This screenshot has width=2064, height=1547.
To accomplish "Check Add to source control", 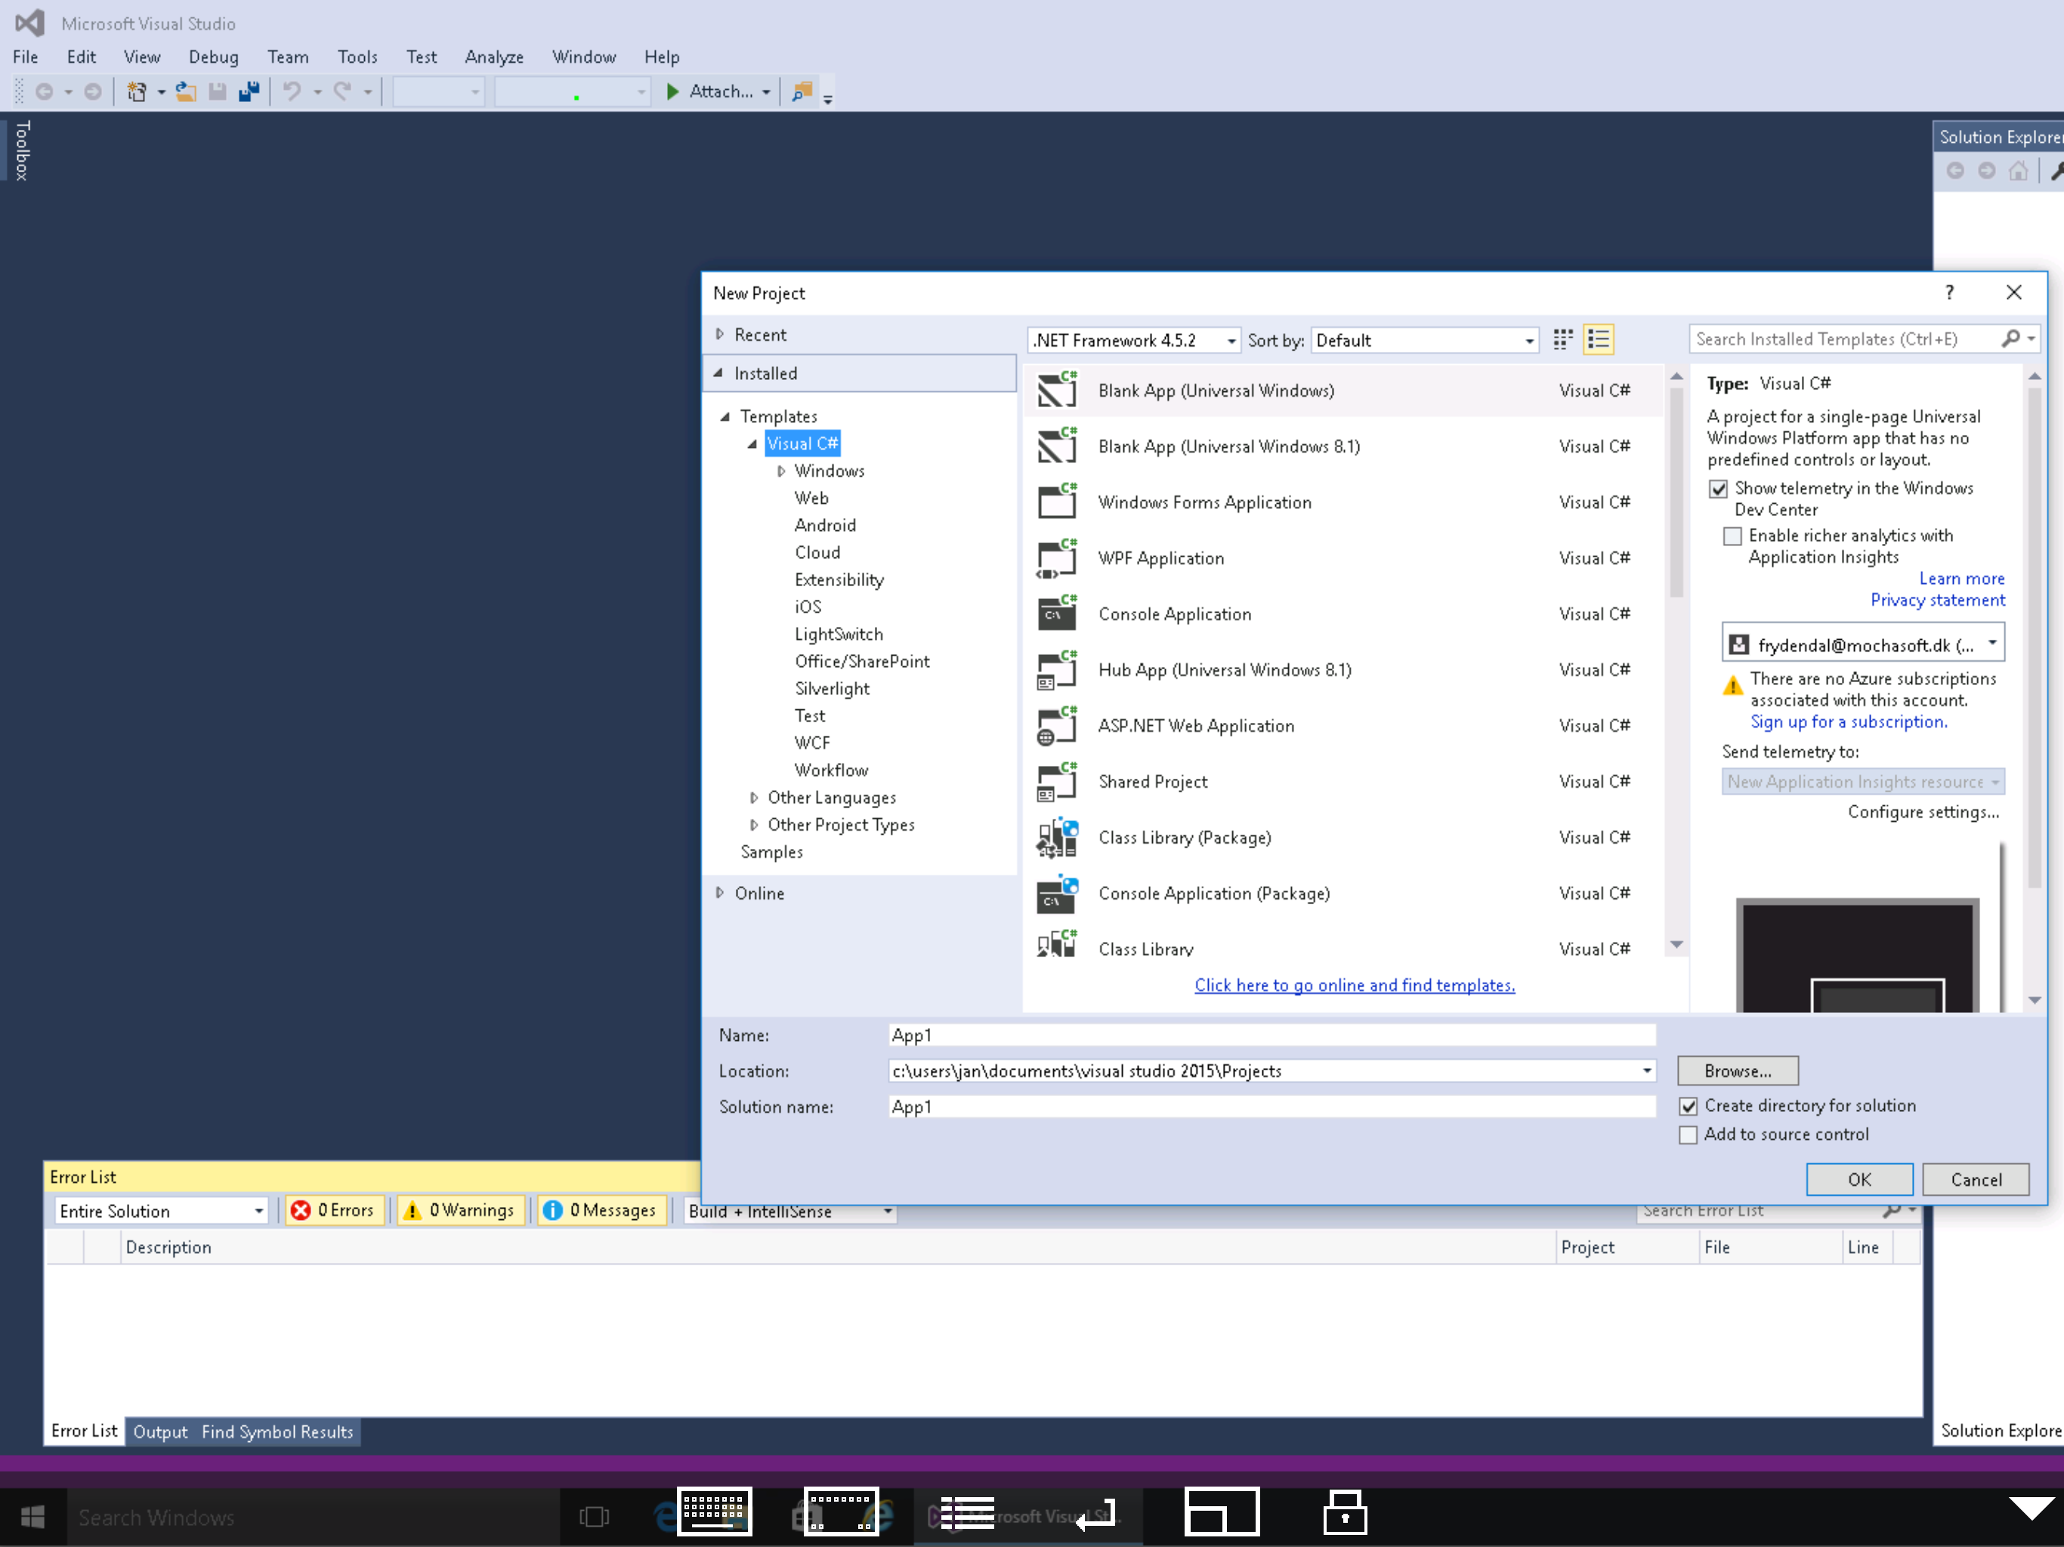I will point(1687,1135).
